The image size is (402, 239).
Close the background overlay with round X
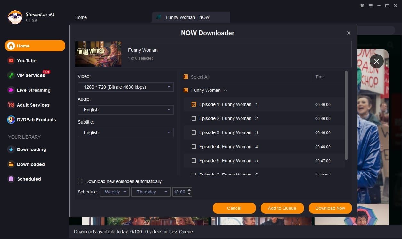click(377, 61)
